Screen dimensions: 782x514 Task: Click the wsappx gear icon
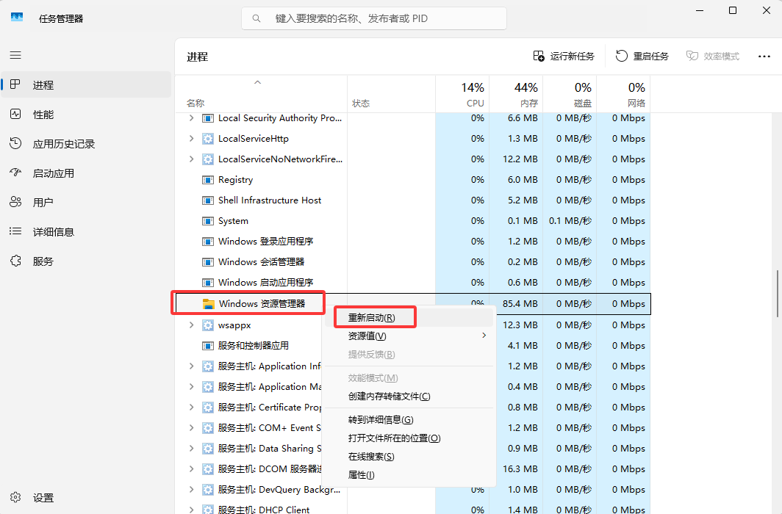(207, 325)
